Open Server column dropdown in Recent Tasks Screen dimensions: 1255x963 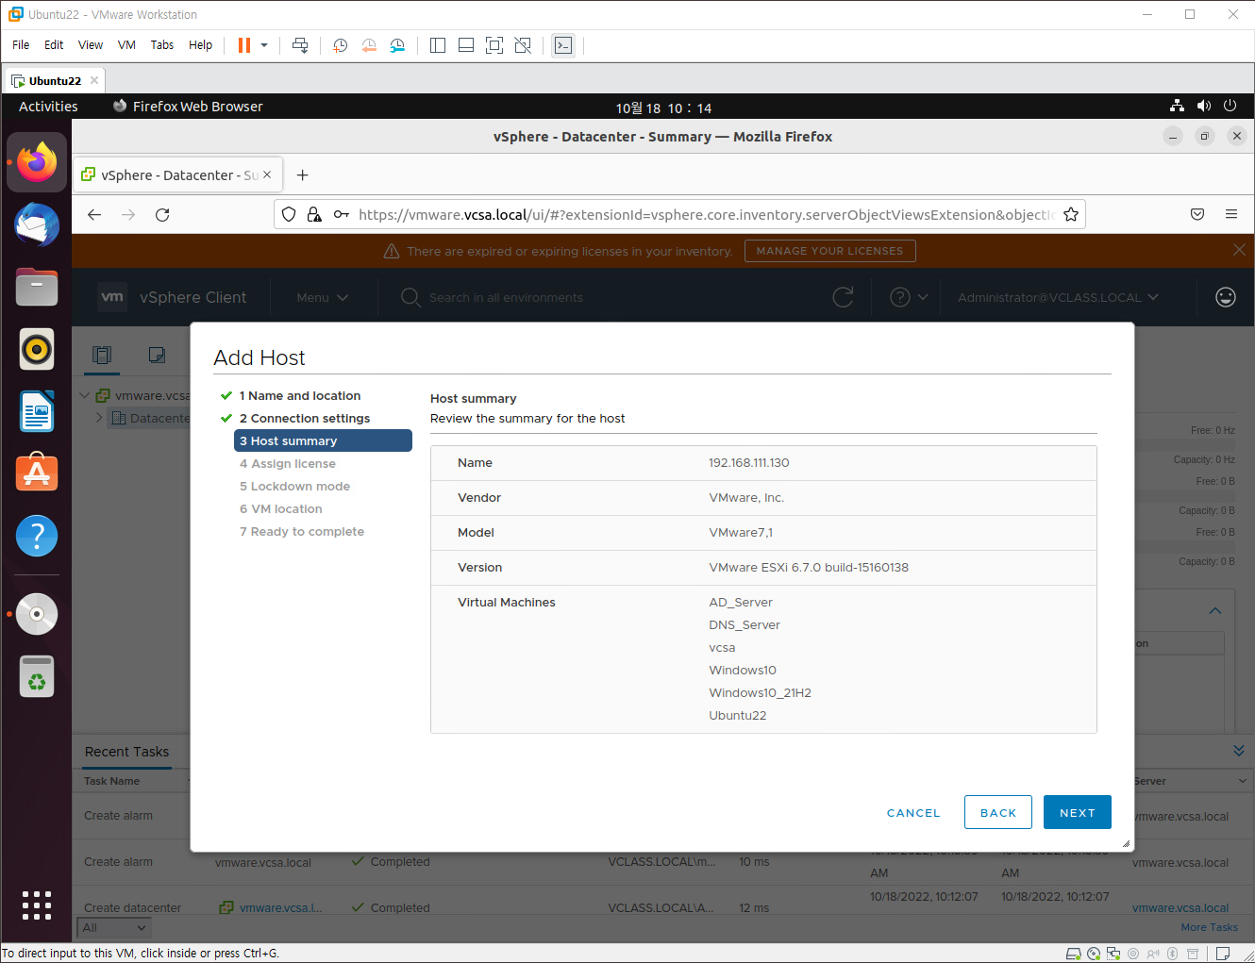(x=1242, y=781)
